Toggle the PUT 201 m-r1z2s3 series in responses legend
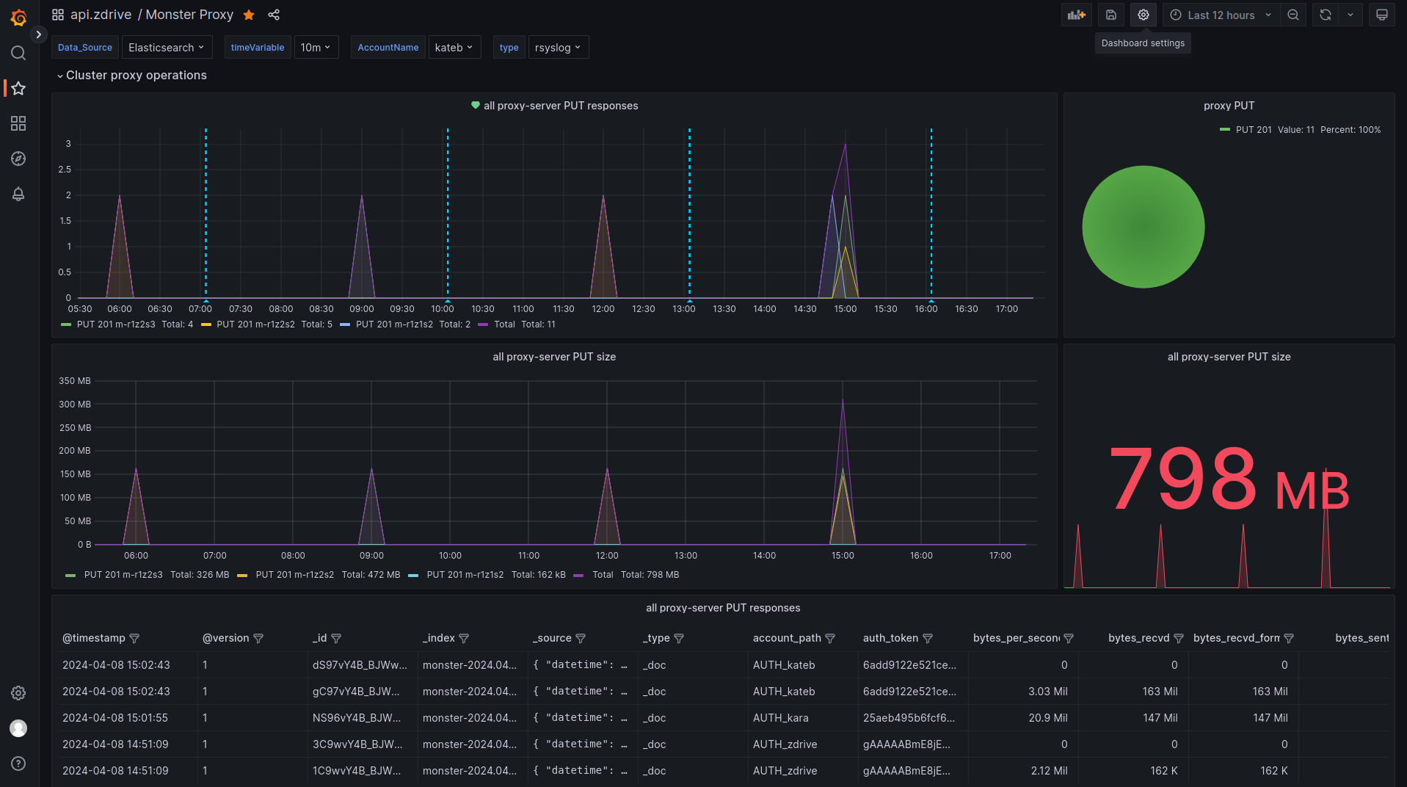Viewport: 1407px width, 787px height. tap(115, 324)
